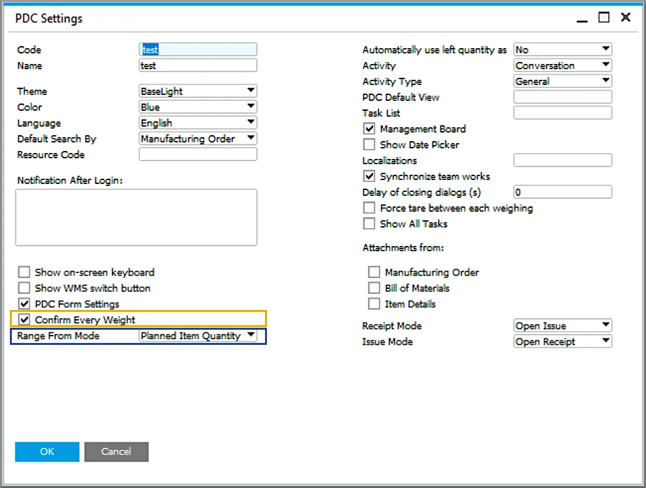Enable Show WMS switch button checkbox
646x488 pixels.
(x=24, y=288)
